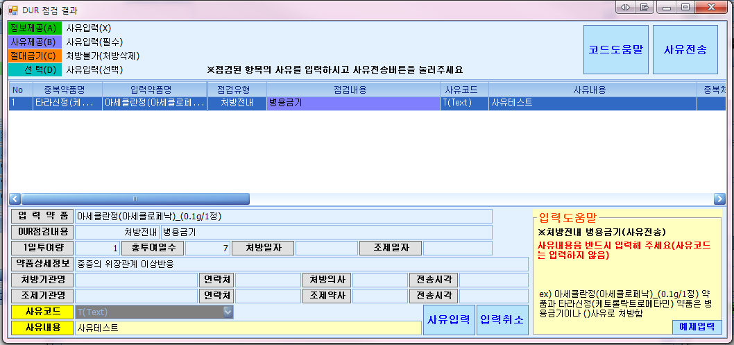This screenshot has width=734, height=345.
Task: Select the T(Text) cell in the grid row
Action: click(464, 103)
